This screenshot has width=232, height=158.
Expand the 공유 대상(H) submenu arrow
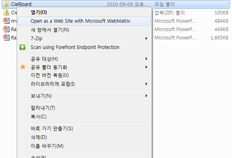[x=146, y=59]
